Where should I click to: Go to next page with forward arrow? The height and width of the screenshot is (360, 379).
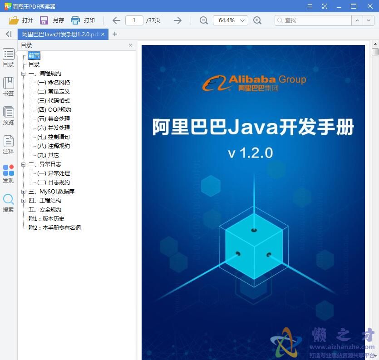[x=177, y=20]
